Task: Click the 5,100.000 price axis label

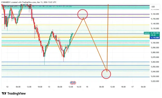Action: (x=155, y=43)
